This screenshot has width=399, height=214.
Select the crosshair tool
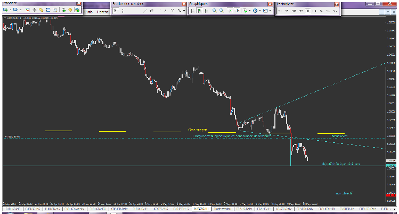pyautogui.click(x=123, y=11)
